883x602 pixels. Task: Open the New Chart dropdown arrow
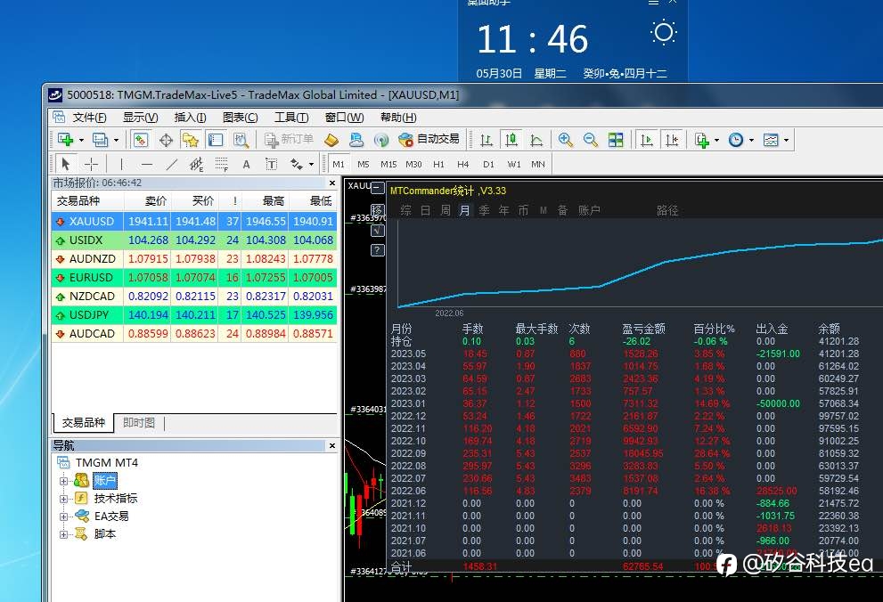[x=81, y=140]
